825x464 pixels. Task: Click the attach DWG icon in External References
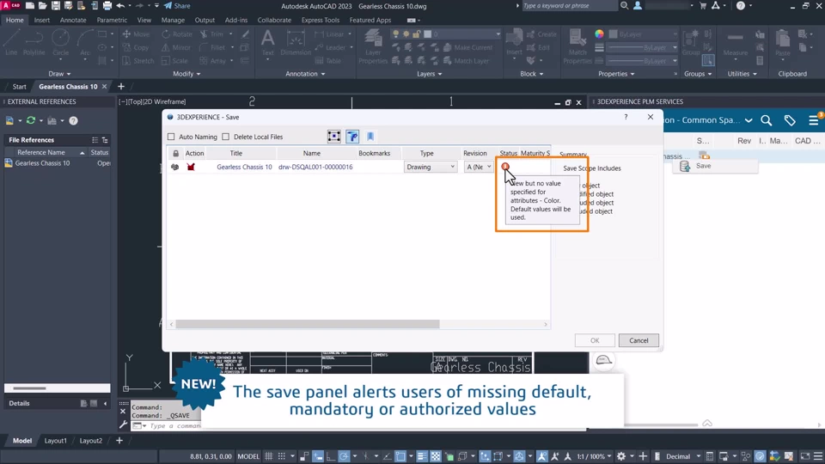9,120
